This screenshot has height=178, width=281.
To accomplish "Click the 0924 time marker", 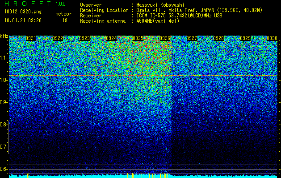I will [x=111, y=38].
